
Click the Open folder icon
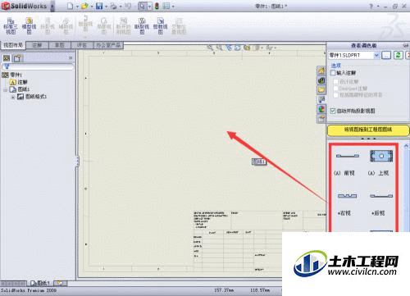pos(85,6)
